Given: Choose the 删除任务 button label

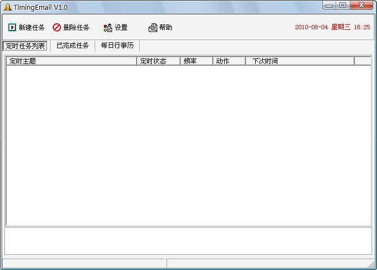Looking at the screenshot, I should 76,28.
